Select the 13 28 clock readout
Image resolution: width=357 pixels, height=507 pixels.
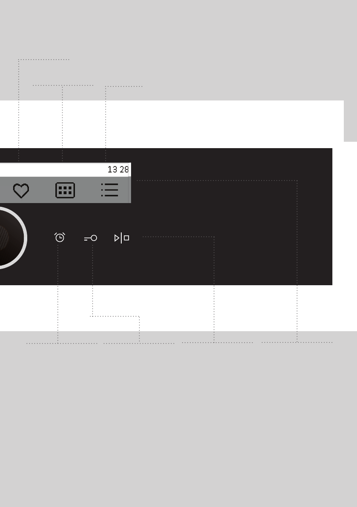[x=118, y=169]
